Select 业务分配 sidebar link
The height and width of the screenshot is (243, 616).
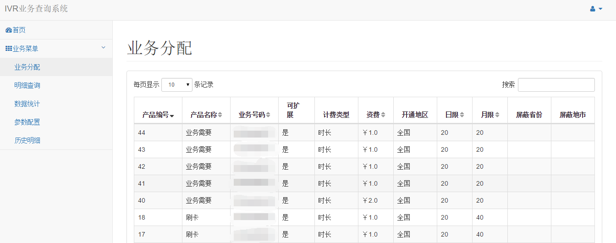27,67
